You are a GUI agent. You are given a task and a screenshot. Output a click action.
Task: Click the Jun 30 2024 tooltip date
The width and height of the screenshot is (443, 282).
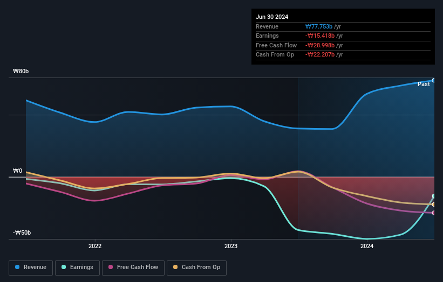(x=272, y=17)
